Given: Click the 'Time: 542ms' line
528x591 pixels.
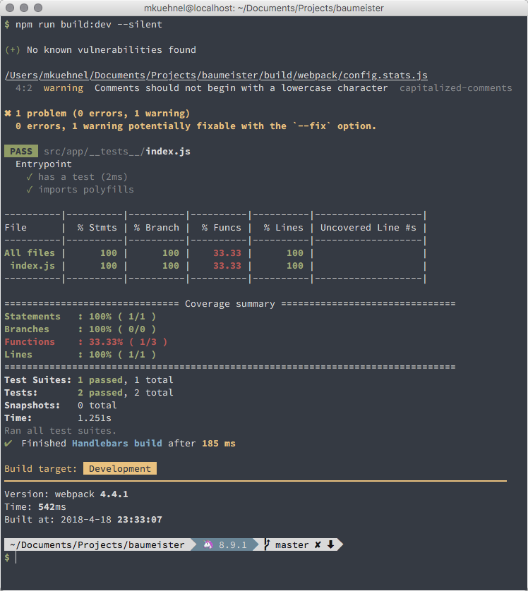Looking at the screenshot, I should pyautogui.click(x=35, y=507).
